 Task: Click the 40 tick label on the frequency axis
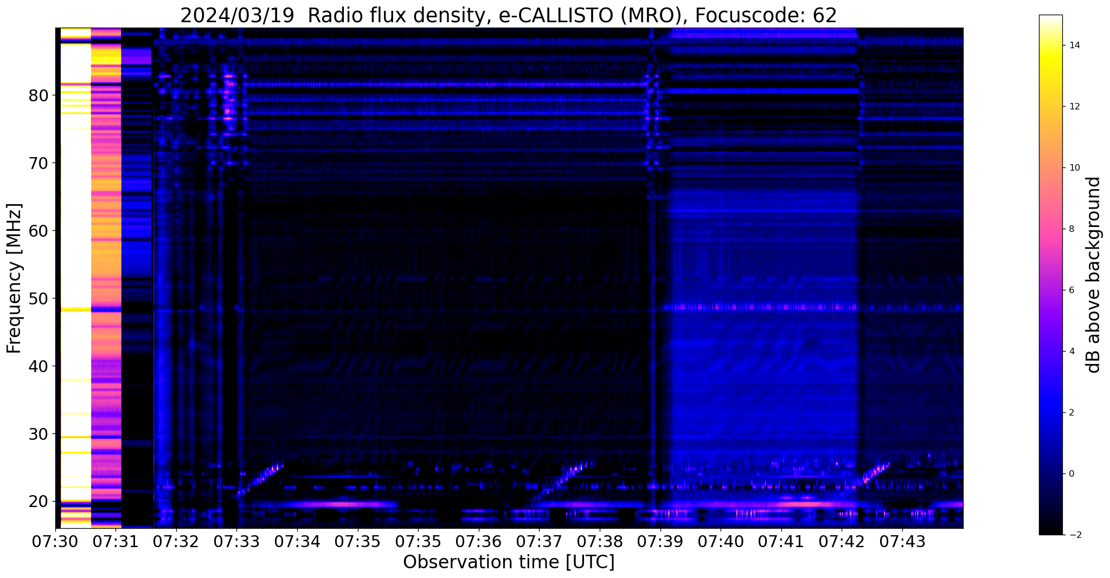pyautogui.click(x=39, y=366)
